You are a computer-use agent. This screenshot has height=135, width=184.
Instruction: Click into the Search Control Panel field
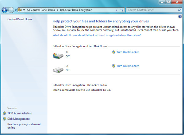(x=152, y=10)
